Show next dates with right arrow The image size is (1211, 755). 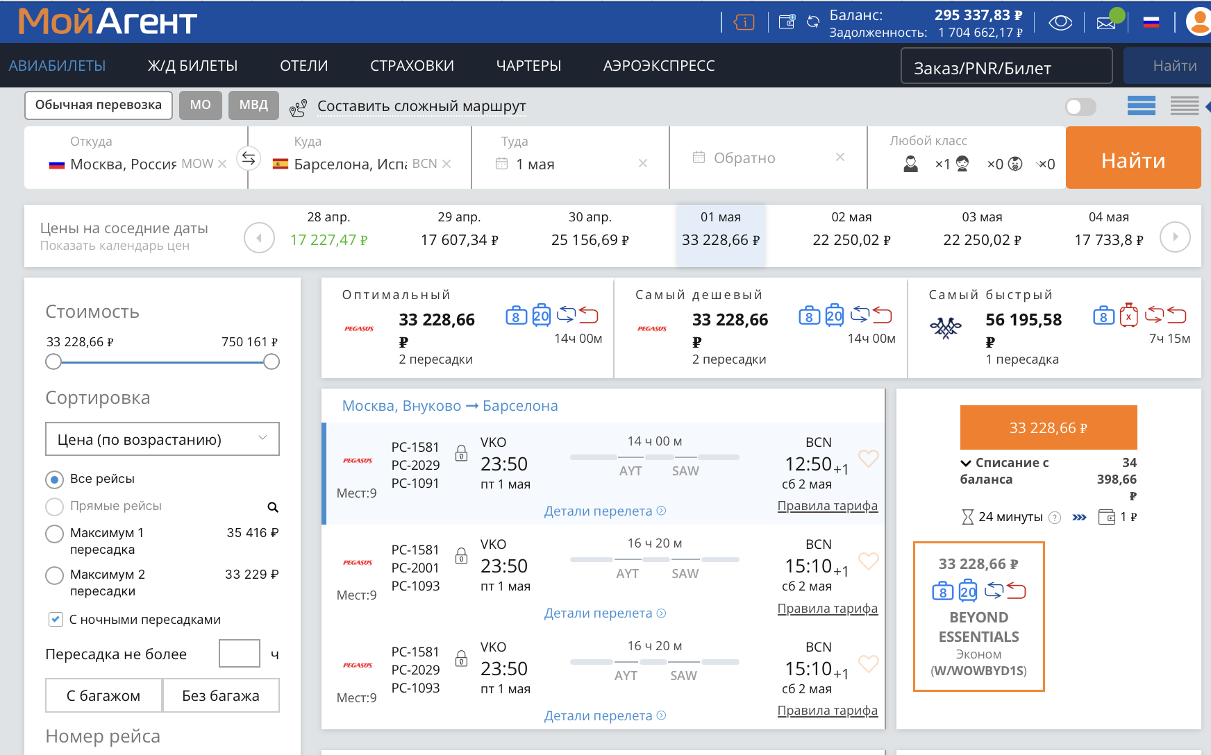1175,237
